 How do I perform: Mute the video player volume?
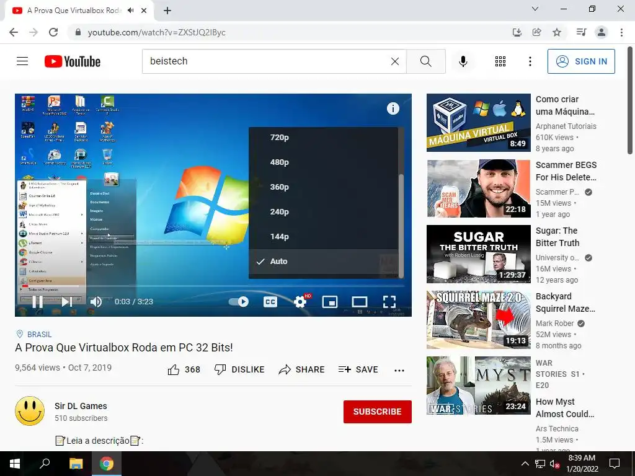tap(96, 302)
